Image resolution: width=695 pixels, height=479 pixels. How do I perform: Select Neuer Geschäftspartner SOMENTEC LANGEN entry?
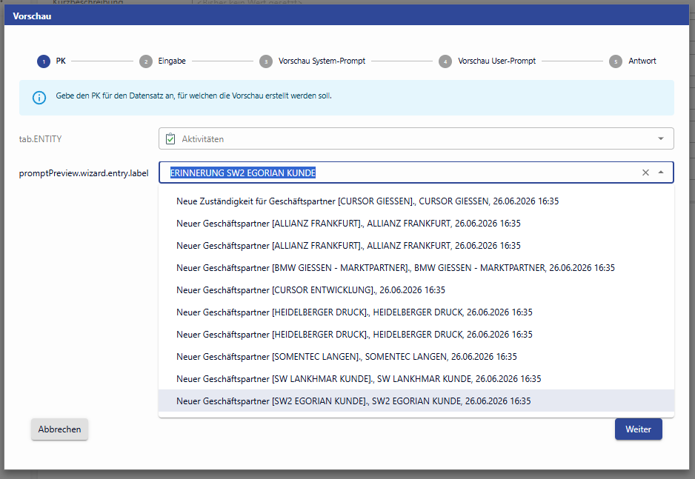click(416, 356)
